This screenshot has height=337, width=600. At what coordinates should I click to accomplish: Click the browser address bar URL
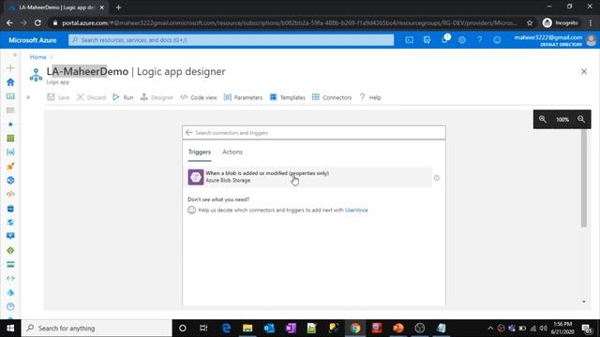(289, 22)
